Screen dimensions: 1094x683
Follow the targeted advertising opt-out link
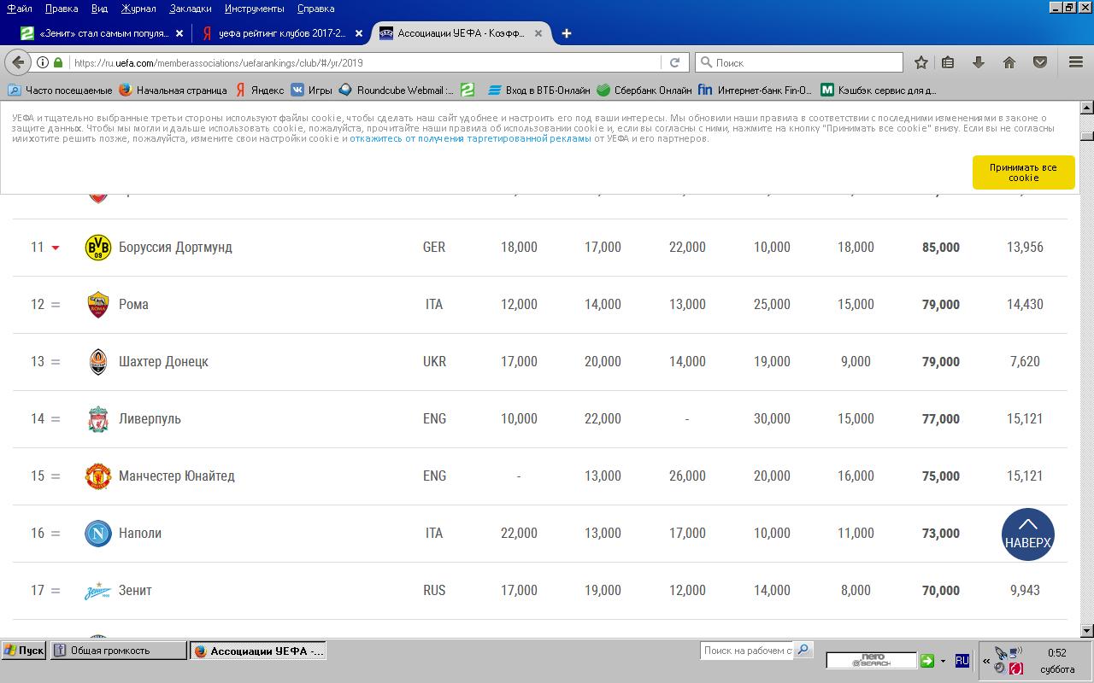470,138
